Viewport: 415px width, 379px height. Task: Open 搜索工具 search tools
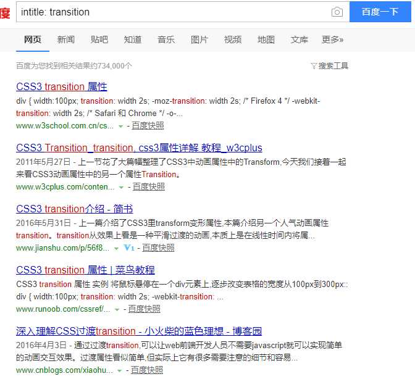click(333, 66)
